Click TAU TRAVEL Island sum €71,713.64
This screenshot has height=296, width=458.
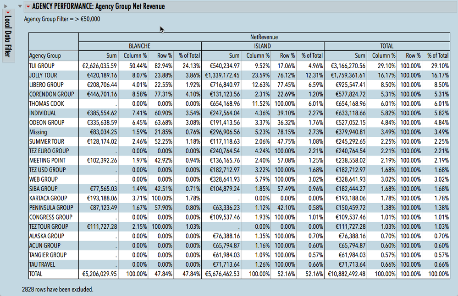click(x=226, y=264)
